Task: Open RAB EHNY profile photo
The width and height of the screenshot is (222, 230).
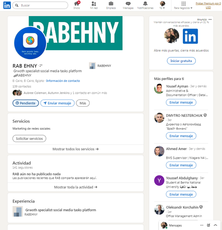Action: click(x=30, y=43)
